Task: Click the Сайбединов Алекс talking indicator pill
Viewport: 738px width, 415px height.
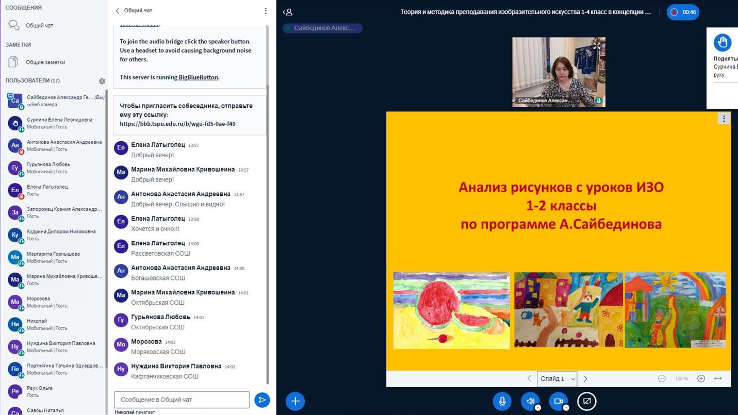Action: pos(322,28)
